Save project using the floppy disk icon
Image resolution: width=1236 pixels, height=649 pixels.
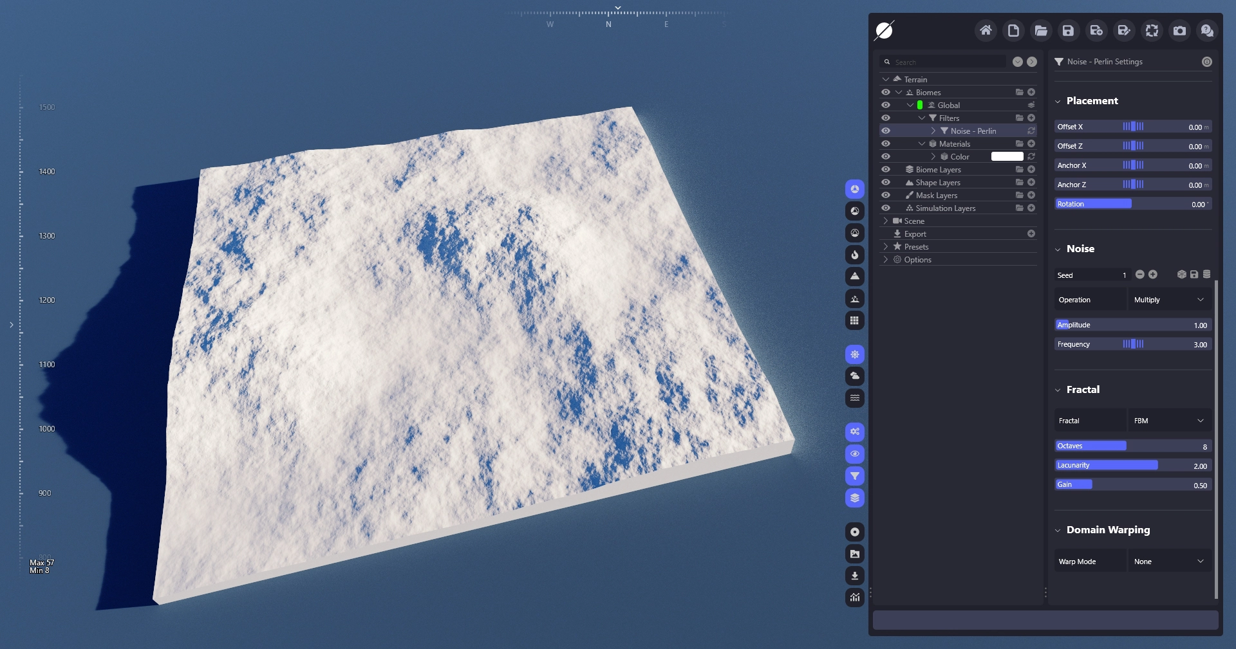coord(1069,30)
